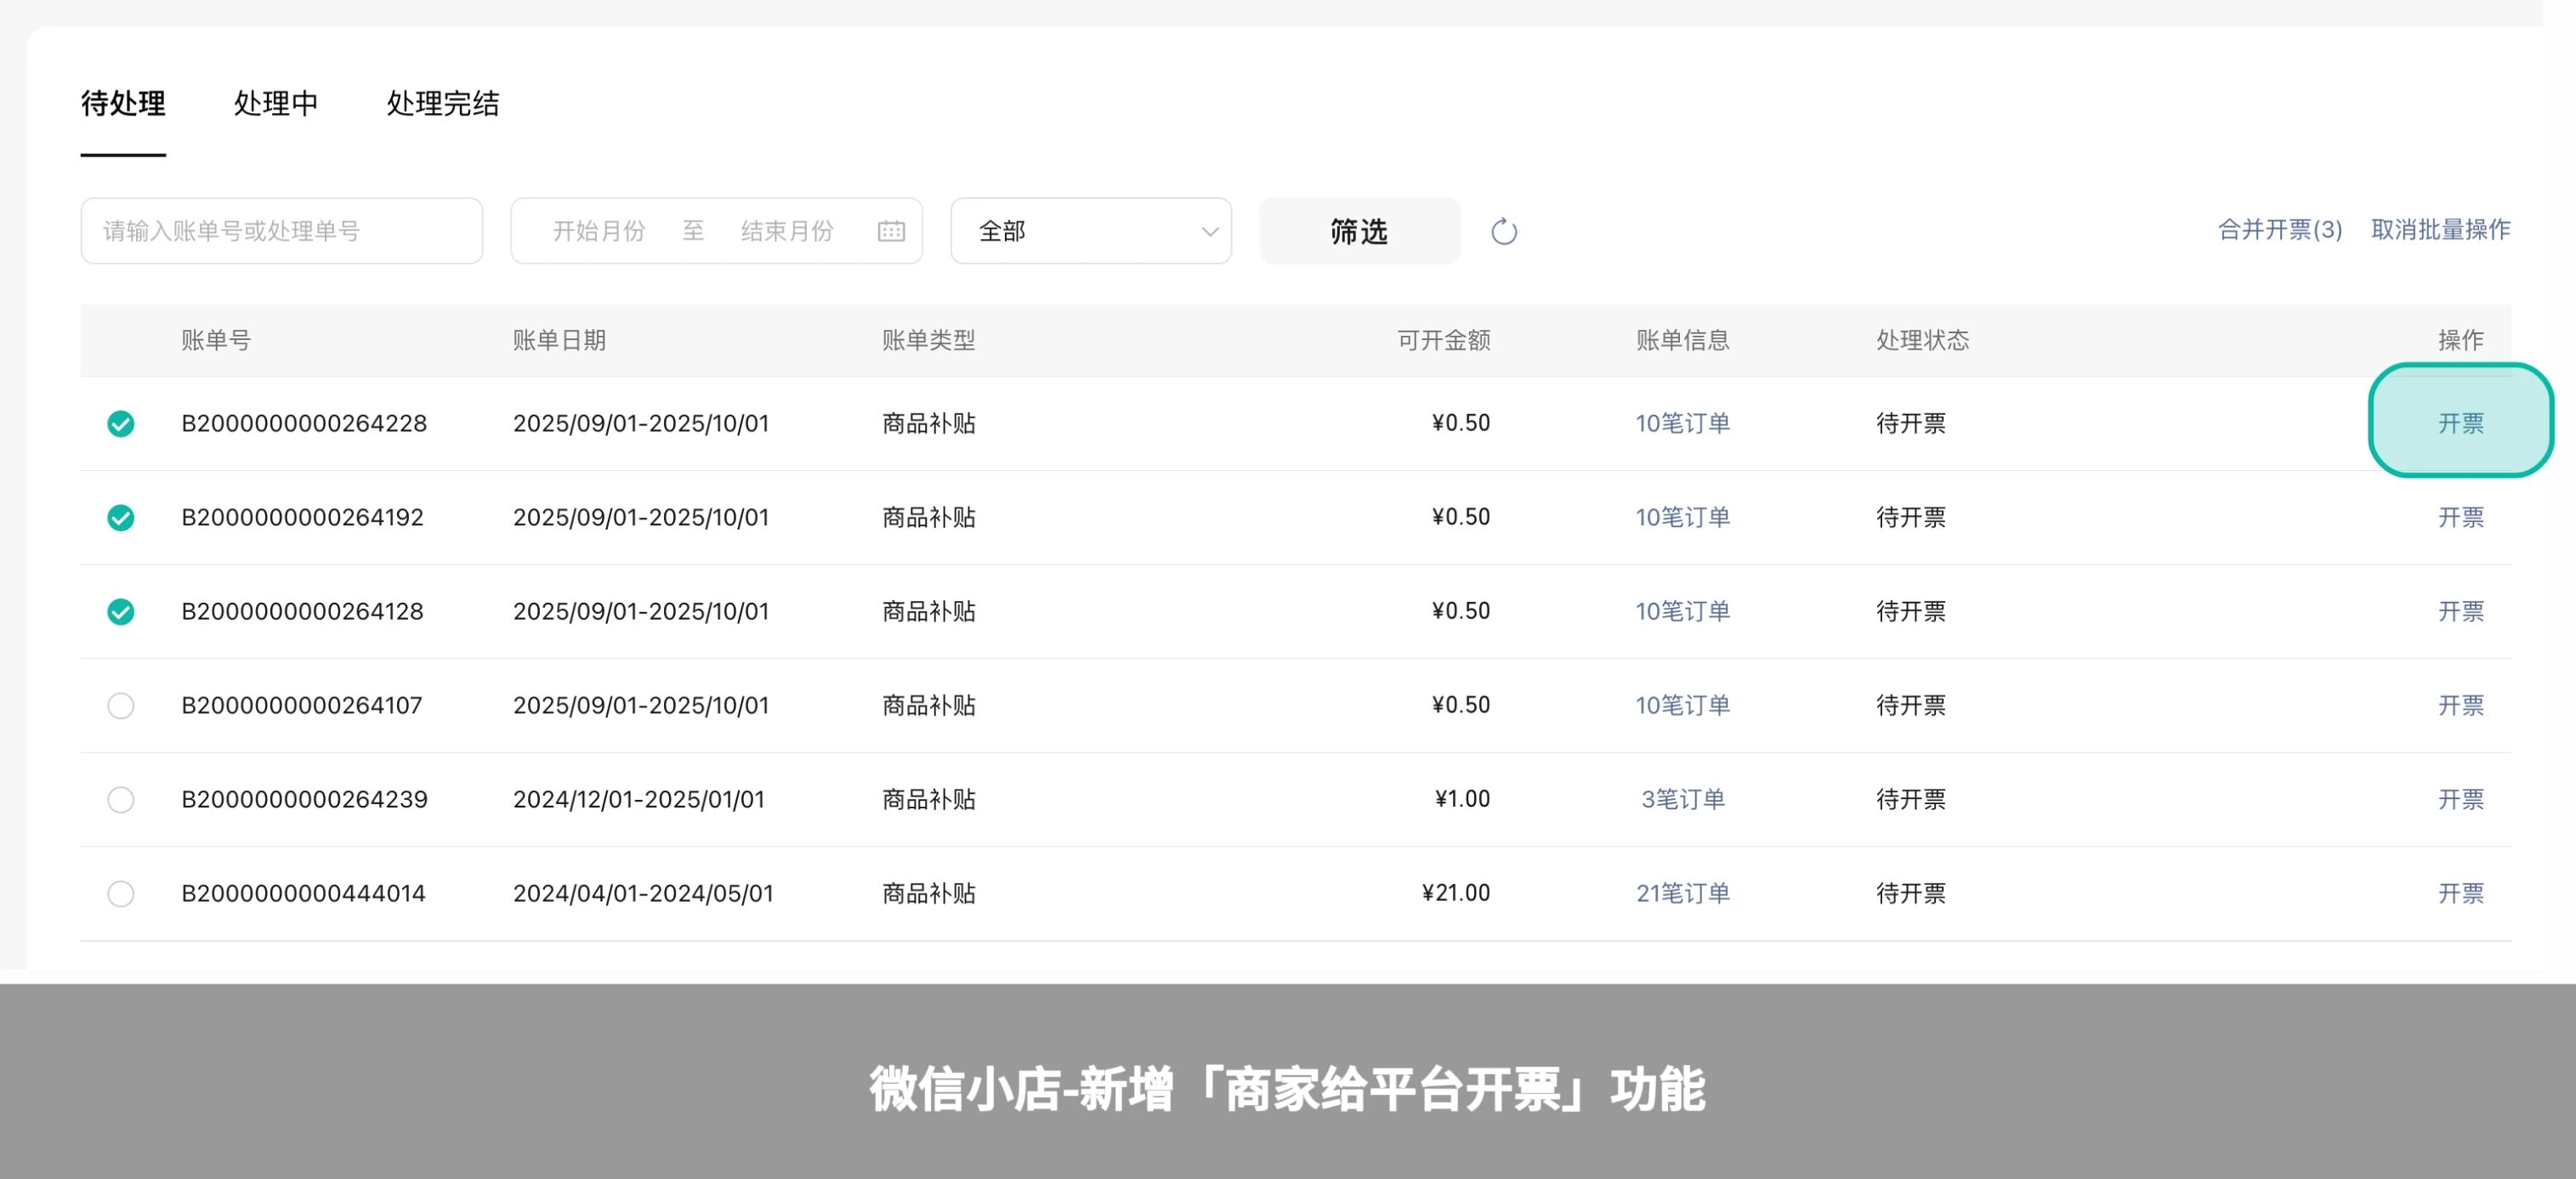Tick the bill B2000000000444014 row circle

[121, 894]
